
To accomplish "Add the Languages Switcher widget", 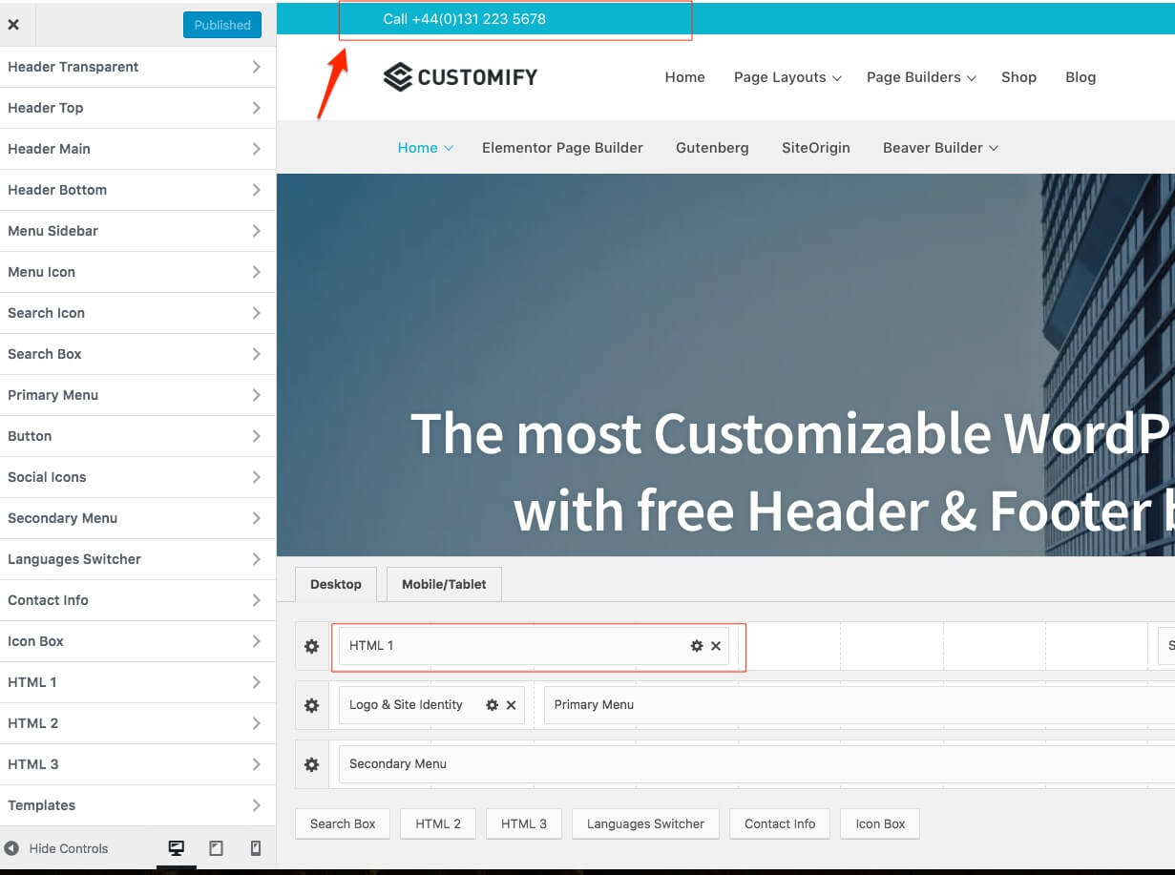I will [645, 823].
